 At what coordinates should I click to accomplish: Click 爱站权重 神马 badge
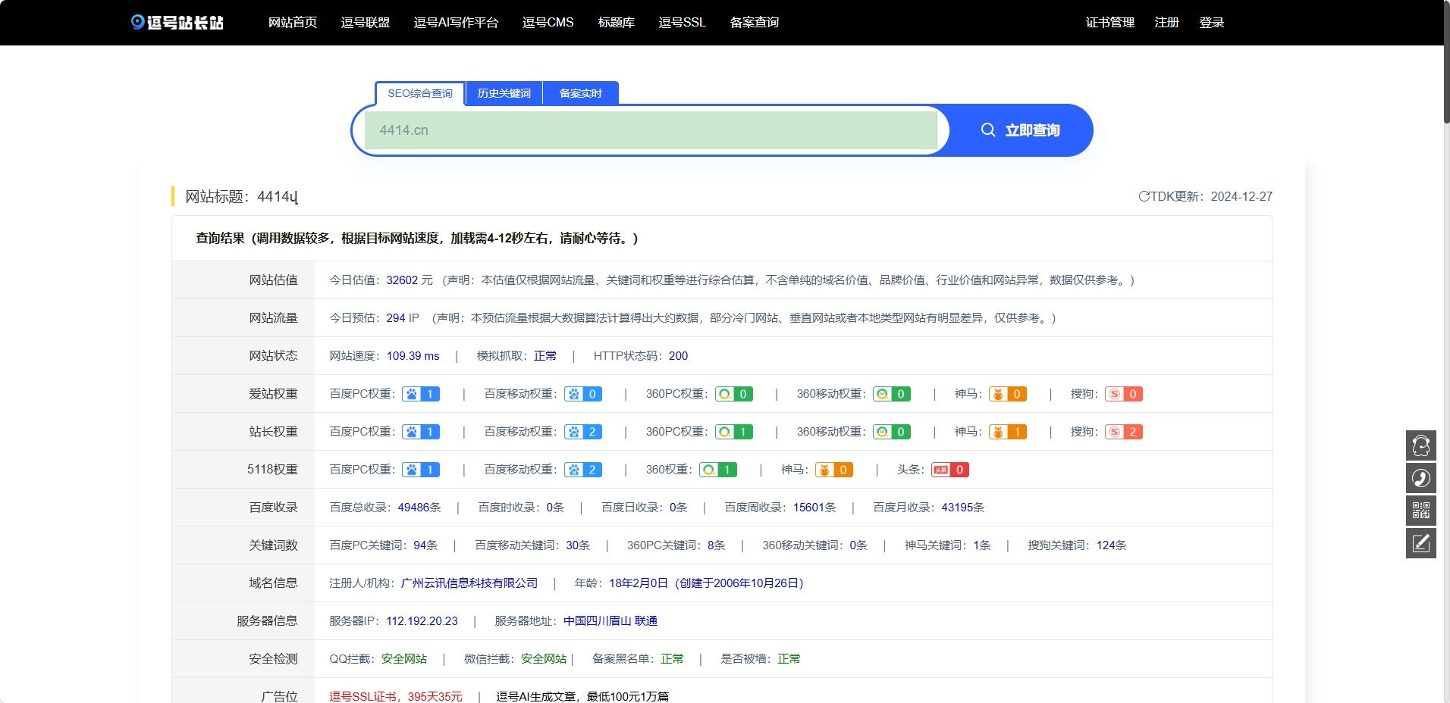(1008, 394)
